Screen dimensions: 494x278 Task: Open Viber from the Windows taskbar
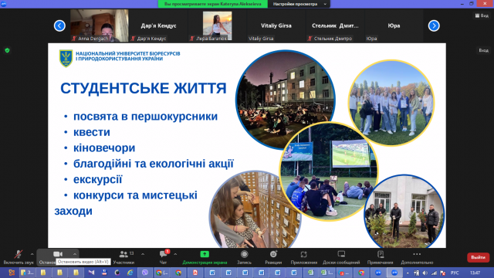[x=145, y=273]
